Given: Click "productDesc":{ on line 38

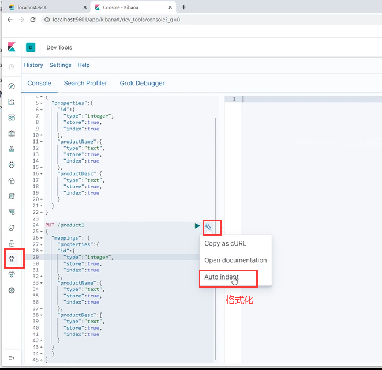Looking at the screenshot, I should click(x=80, y=315).
